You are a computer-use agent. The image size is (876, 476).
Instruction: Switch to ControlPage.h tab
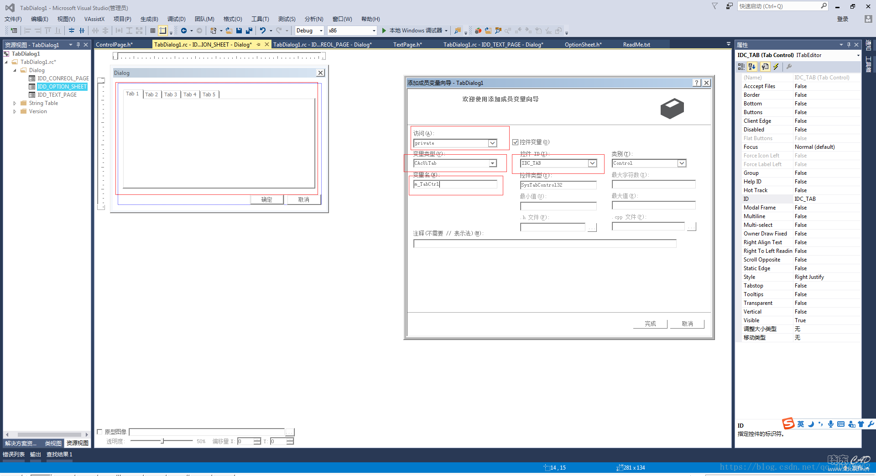point(115,44)
